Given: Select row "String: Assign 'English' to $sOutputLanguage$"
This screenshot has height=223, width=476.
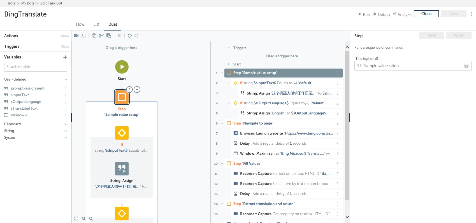Looking at the screenshot, I should [x=290, y=113].
